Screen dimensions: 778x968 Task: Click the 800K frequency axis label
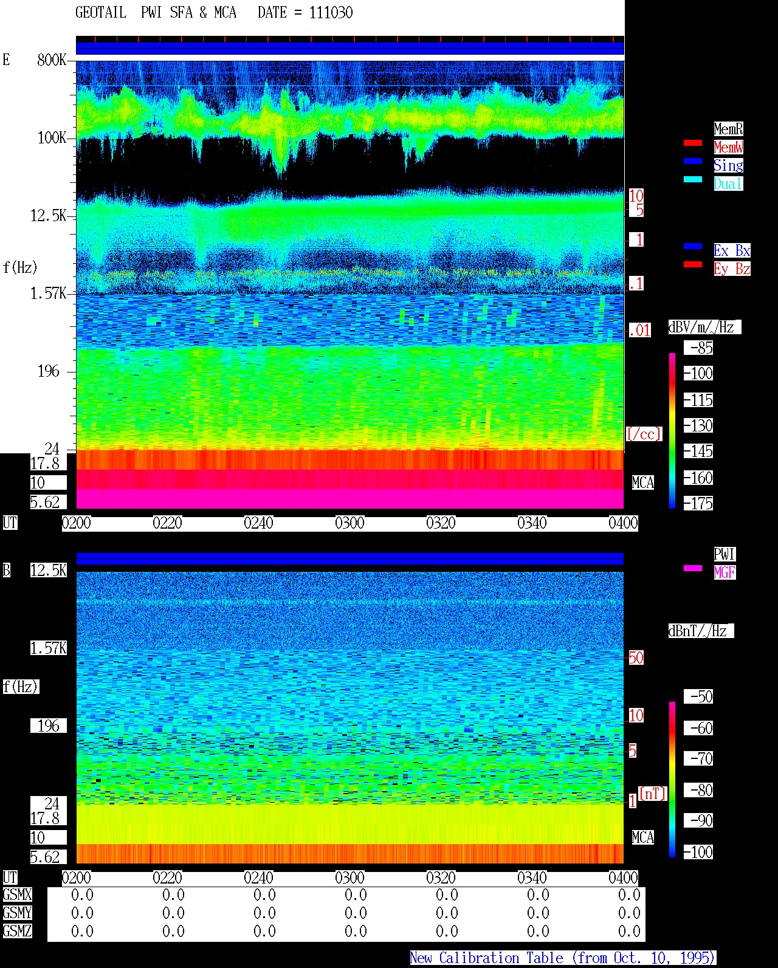pos(52,60)
